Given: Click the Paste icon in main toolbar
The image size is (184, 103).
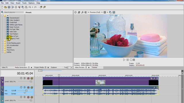Looking at the screenshot, I should pos(26,7).
